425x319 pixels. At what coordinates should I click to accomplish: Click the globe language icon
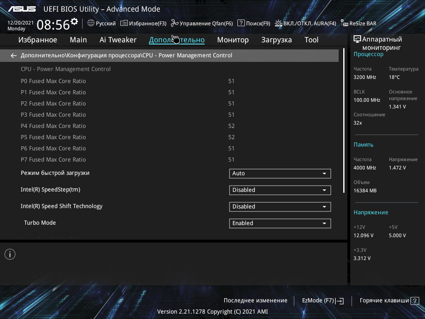pyautogui.click(x=91, y=23)
